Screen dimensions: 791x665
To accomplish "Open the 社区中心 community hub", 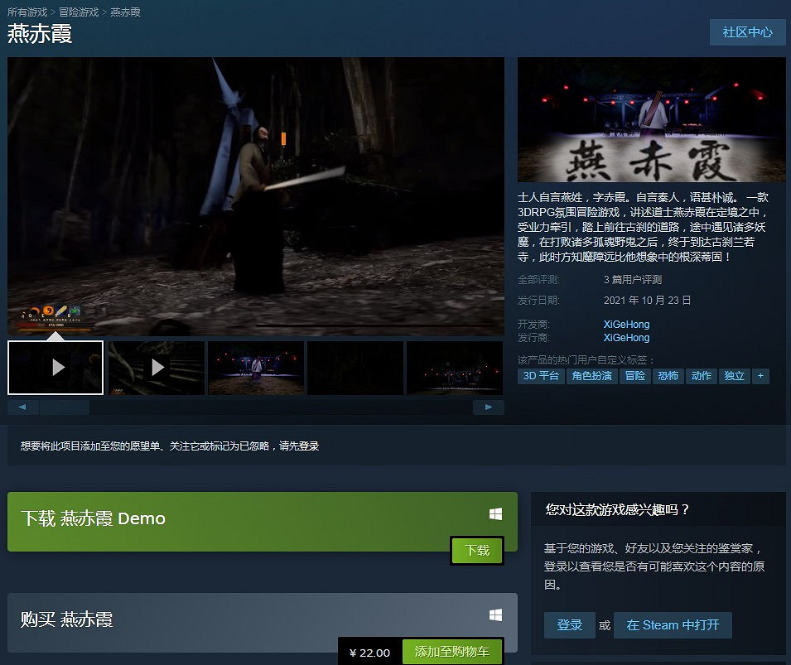I will tap(747, 32).
